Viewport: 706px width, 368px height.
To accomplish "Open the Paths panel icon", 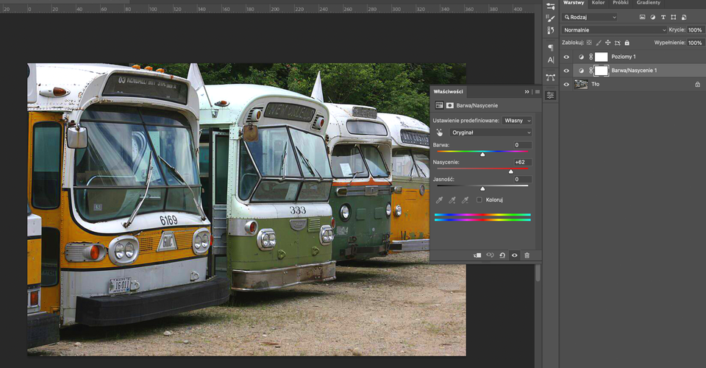I will click(x=550, y=77).
